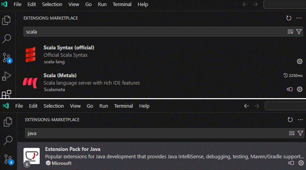Open the Terminal menu in the scala window
306x170 pixels.
tap(122, 4)
